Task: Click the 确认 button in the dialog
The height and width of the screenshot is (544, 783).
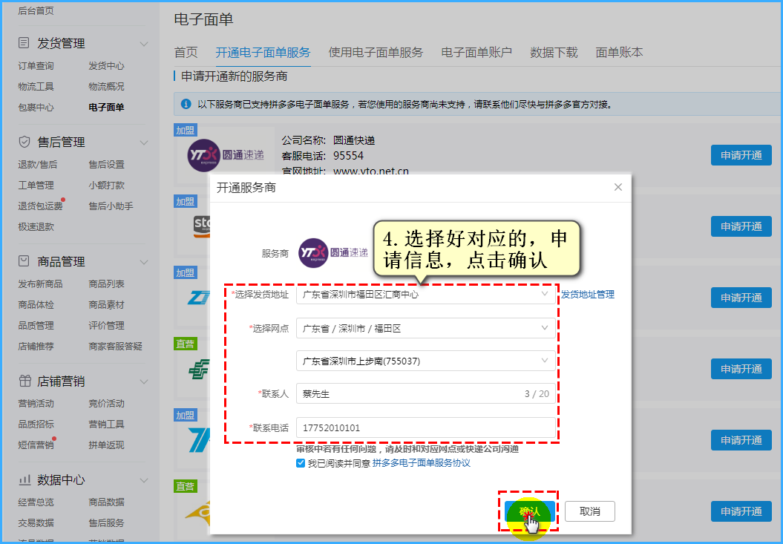Action: (529, 511)
